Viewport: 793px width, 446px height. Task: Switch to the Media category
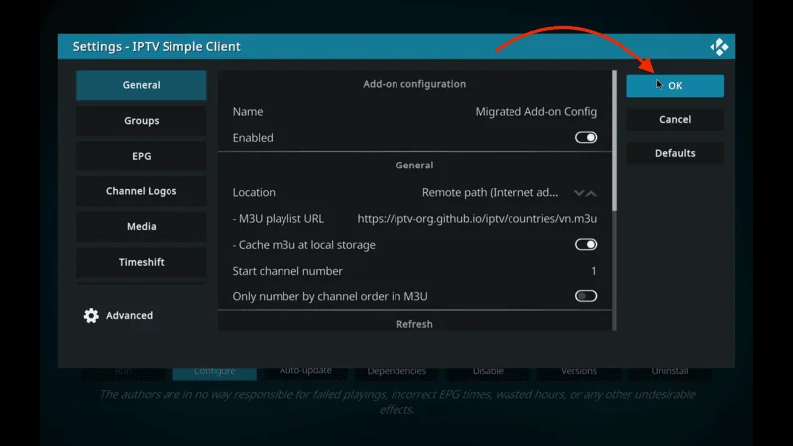141,226
